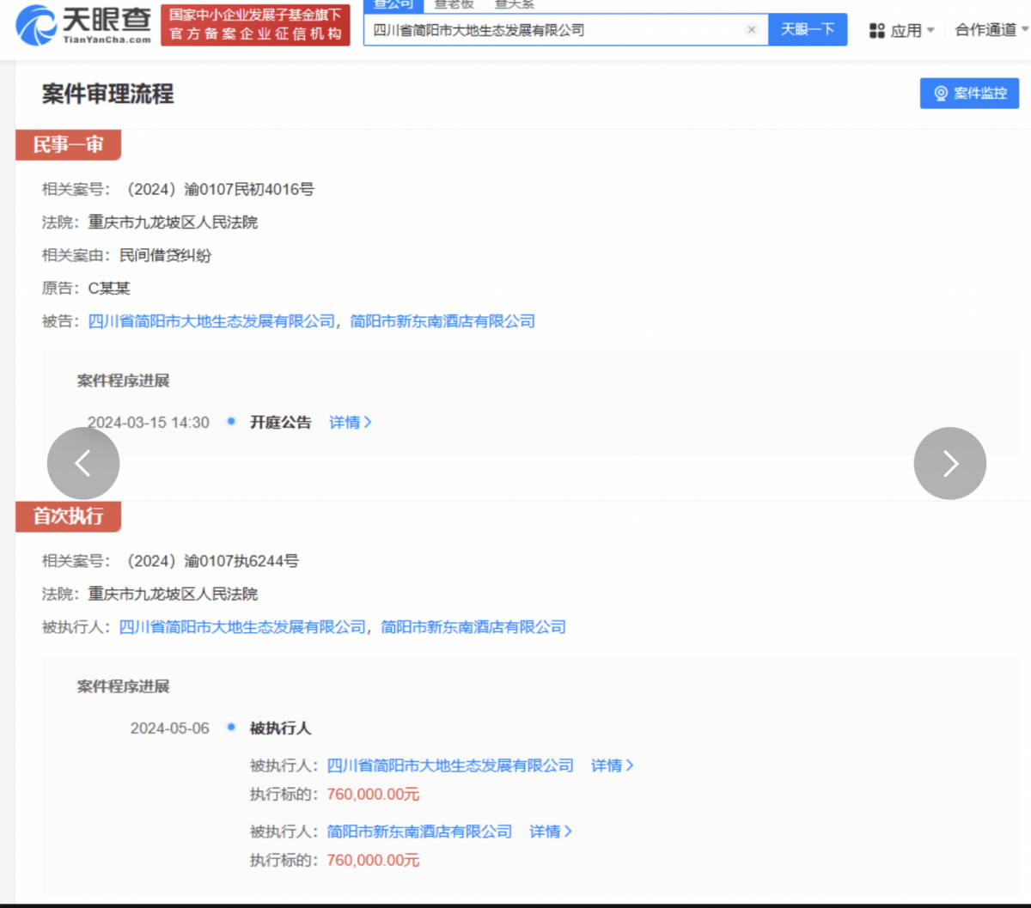This screenshot has height=908, width=1031.
Task: Open 详情 for the 开庭公告 entry
Action: (x=350, y=423)
